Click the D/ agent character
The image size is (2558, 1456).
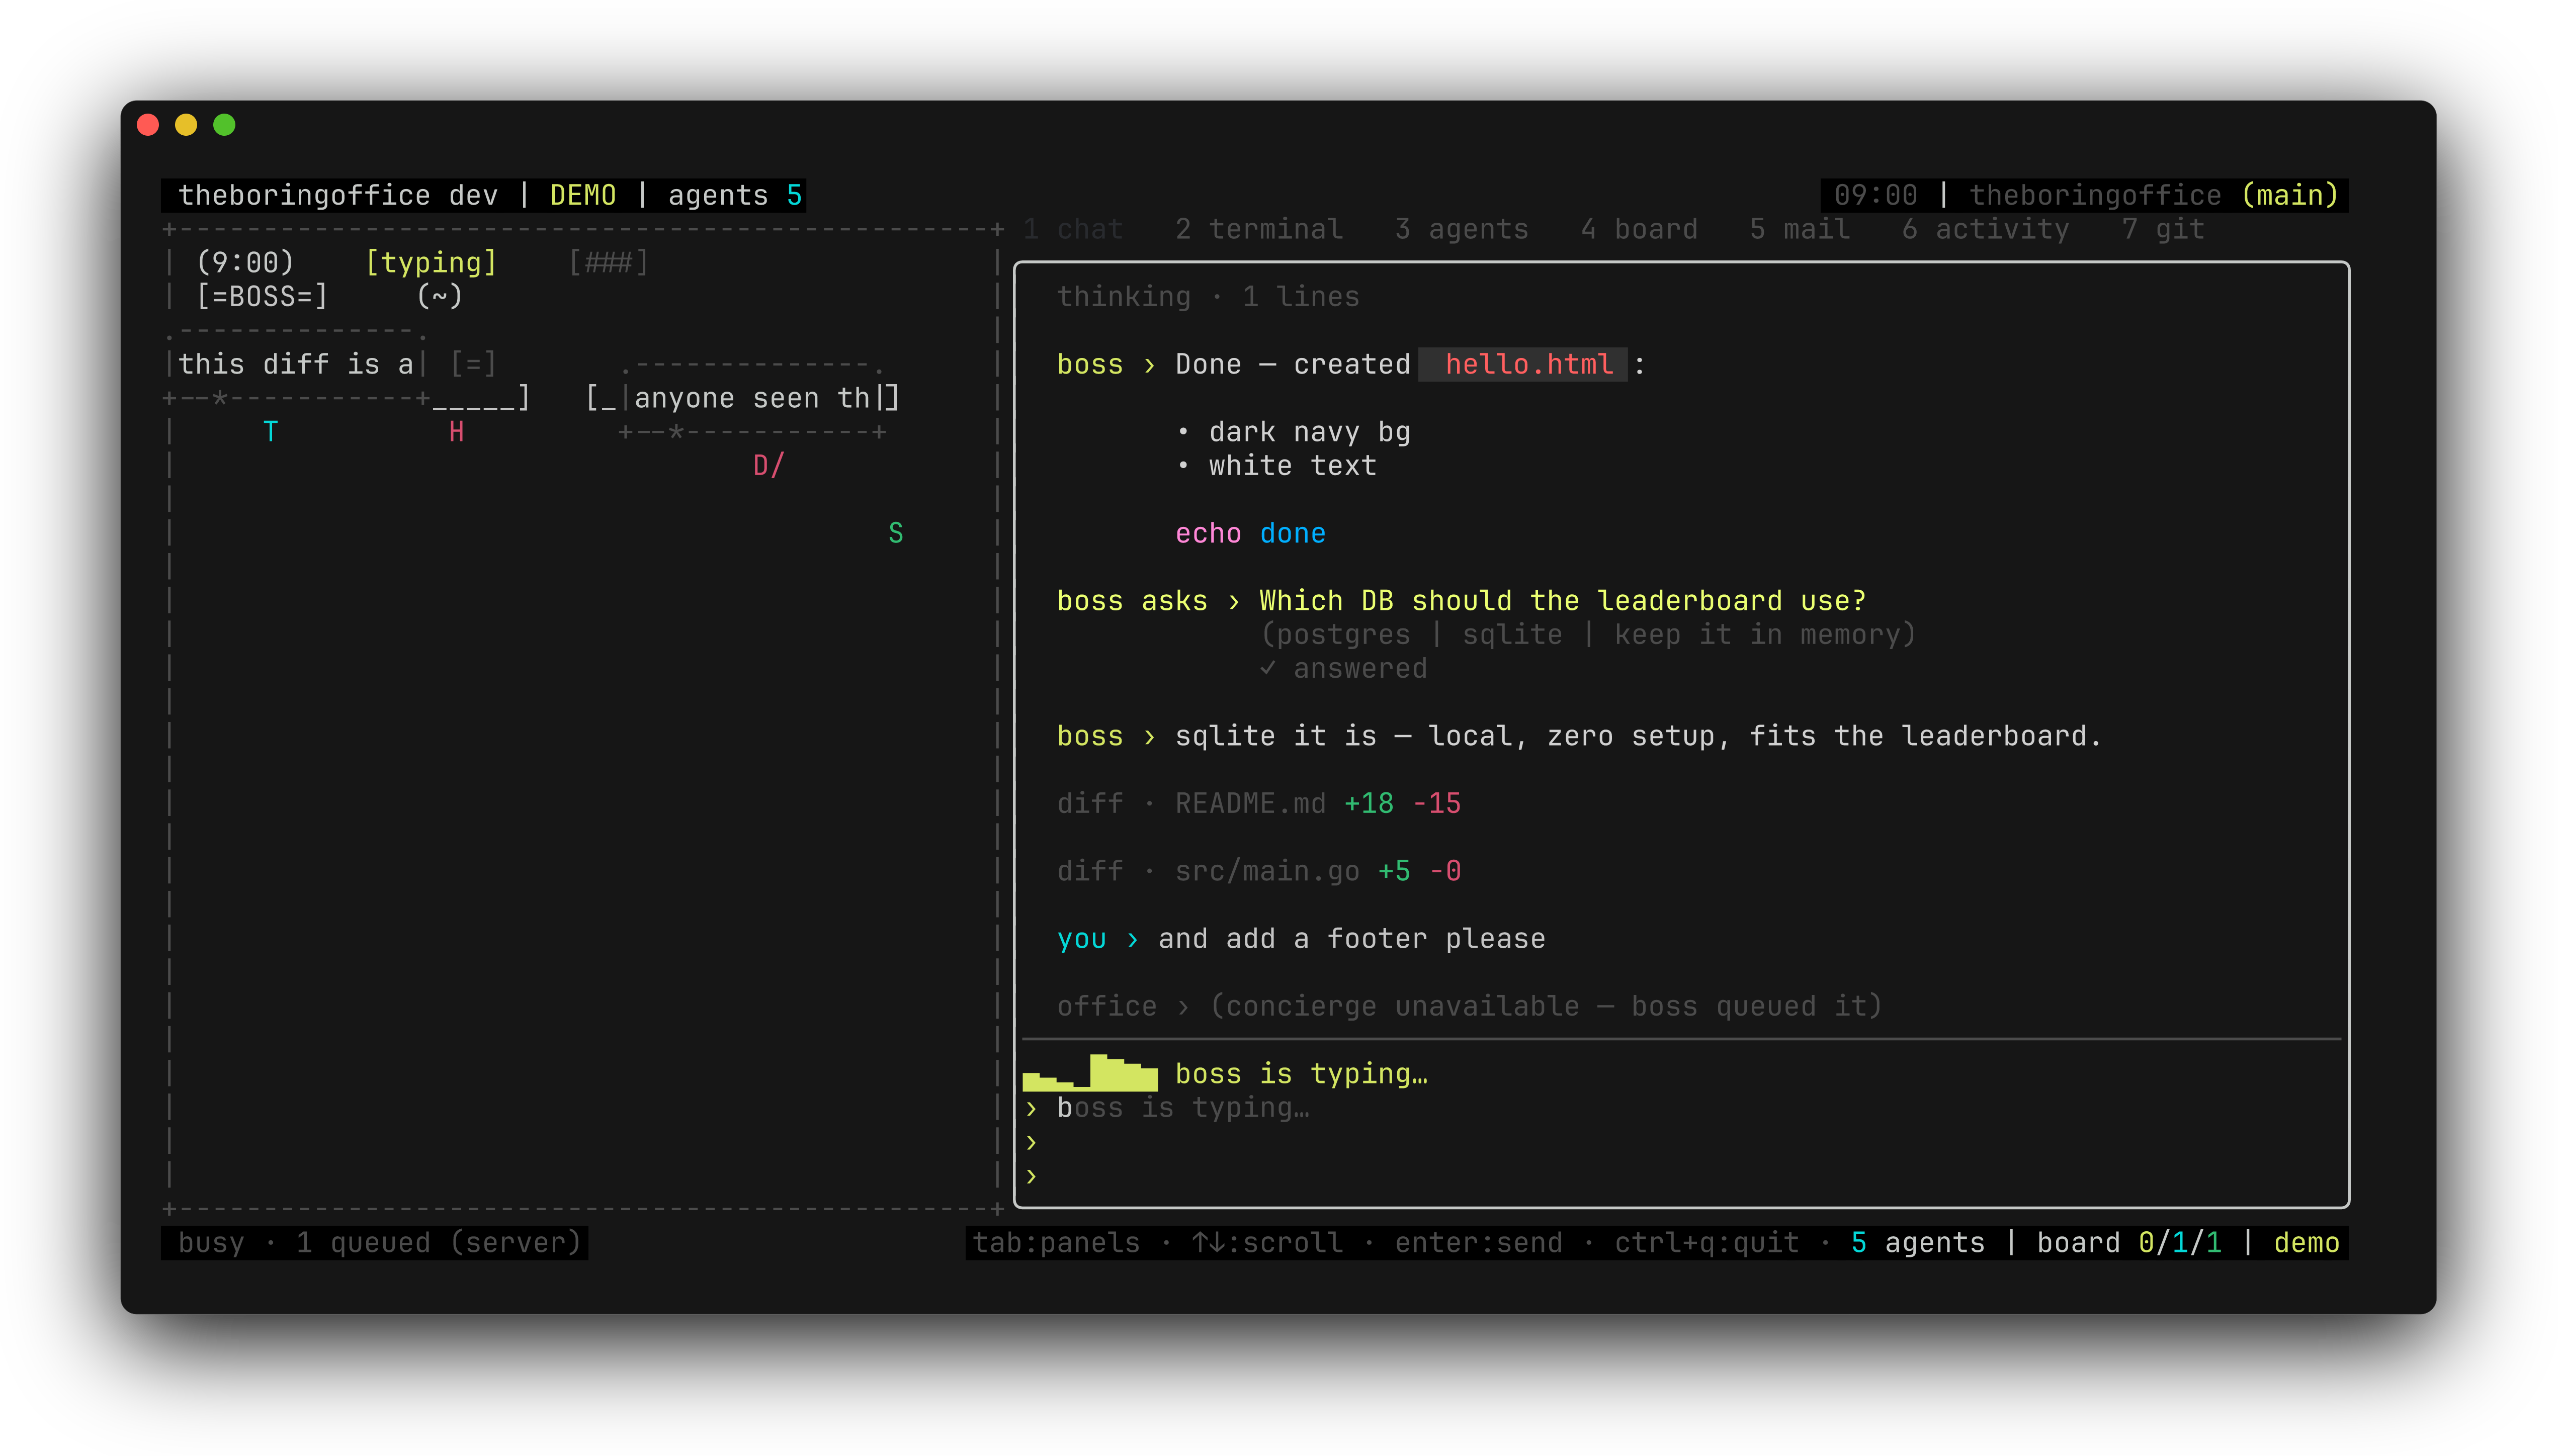pos(769,466)
